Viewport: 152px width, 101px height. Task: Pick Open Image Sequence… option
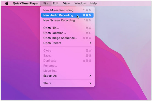67,38
